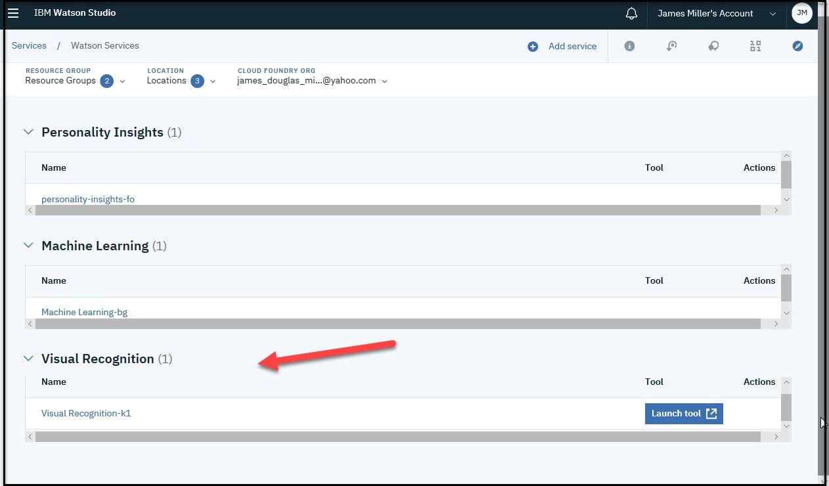The image size is (829, 486).
Task: Open James Miller's Account dropdown
Action: coord(717,13)
